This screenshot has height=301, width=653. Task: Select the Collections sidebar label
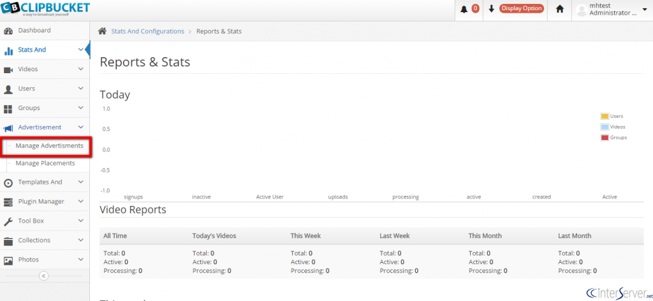click(x=34, y=240)
